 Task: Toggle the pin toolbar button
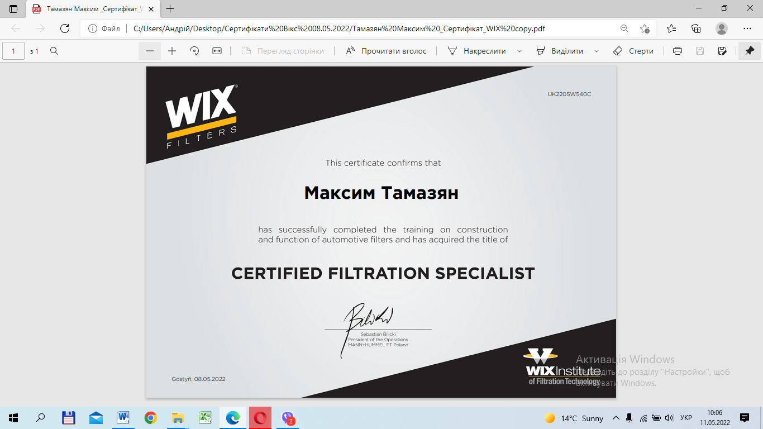pyautogui.click(x=750, y=51)
